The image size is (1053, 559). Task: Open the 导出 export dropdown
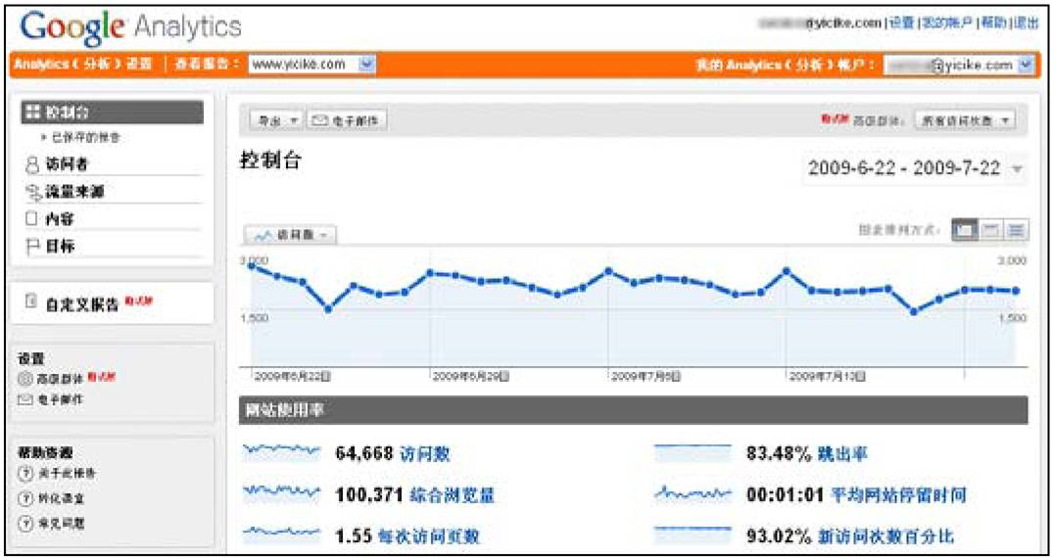(277, 120)
